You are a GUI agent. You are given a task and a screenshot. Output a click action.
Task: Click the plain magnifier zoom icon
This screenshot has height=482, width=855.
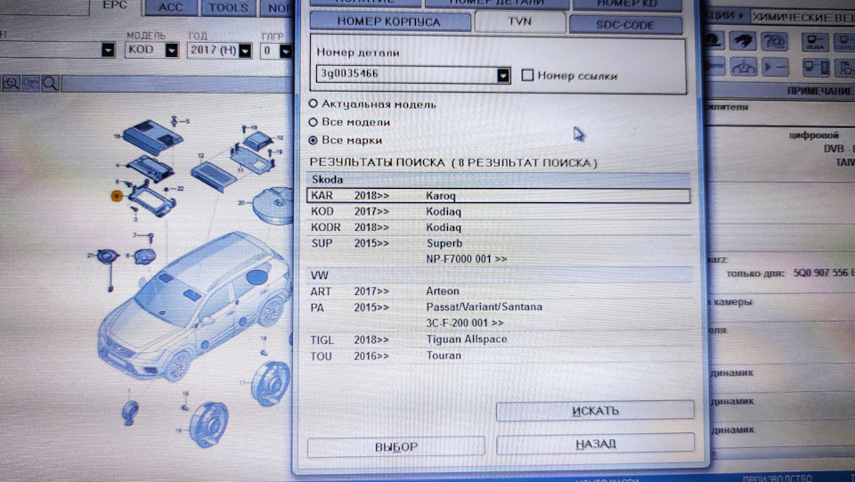(x=50, y=84)
